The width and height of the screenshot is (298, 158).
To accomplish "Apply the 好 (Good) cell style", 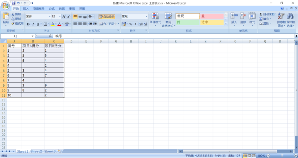I will (x=187, y=22).
